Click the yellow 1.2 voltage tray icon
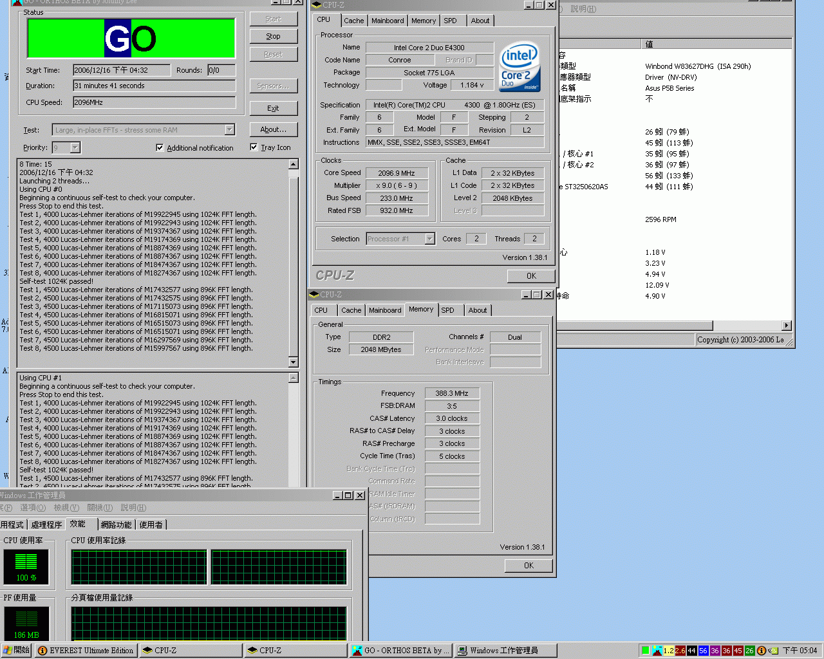This screenshot has width=824, height=659. [668, 651]
